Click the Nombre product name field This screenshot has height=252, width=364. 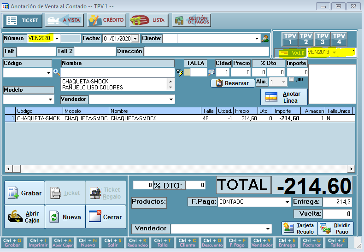[117, 72]
